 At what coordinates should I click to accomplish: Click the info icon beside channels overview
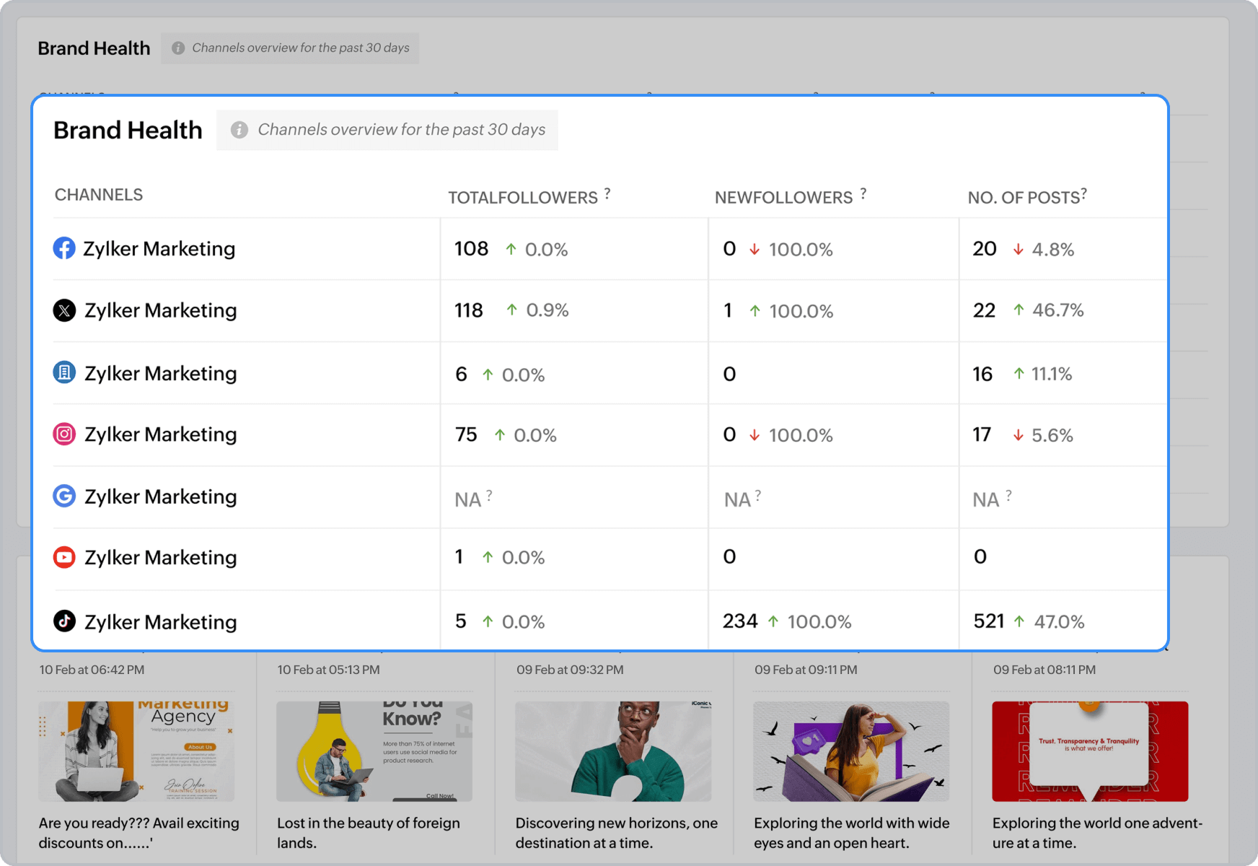click(239, 130)
